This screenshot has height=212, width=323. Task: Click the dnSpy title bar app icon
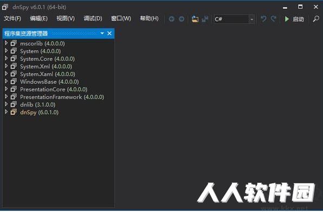click(5, 7)
